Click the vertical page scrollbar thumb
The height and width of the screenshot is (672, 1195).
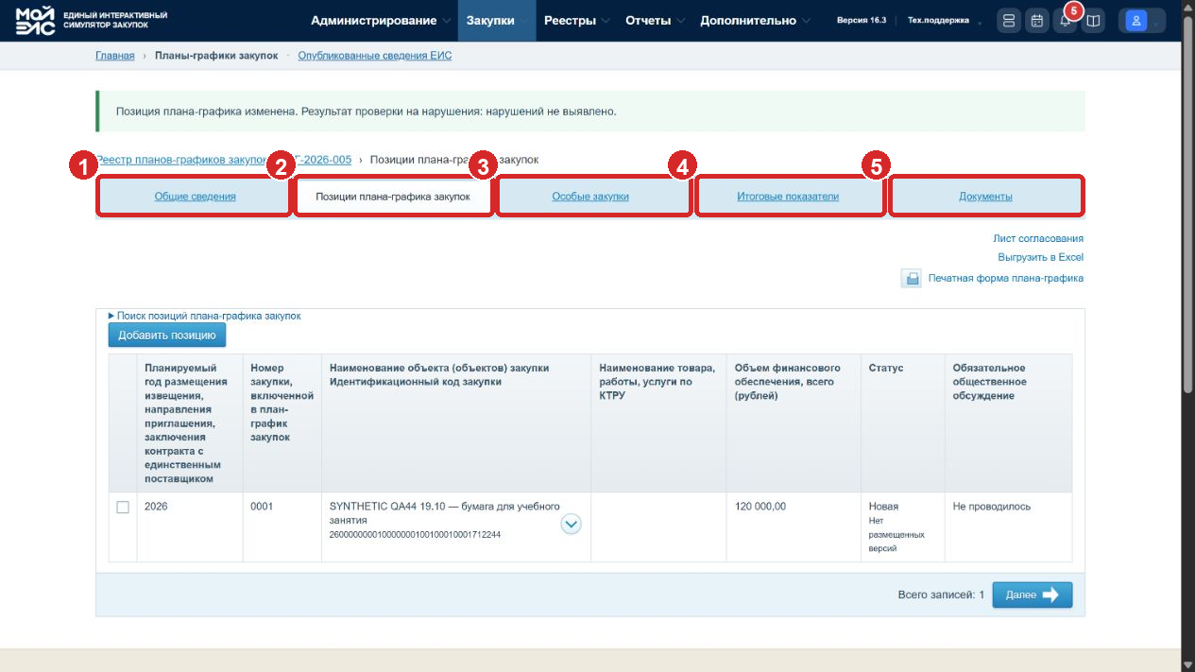pos(1187,203)
